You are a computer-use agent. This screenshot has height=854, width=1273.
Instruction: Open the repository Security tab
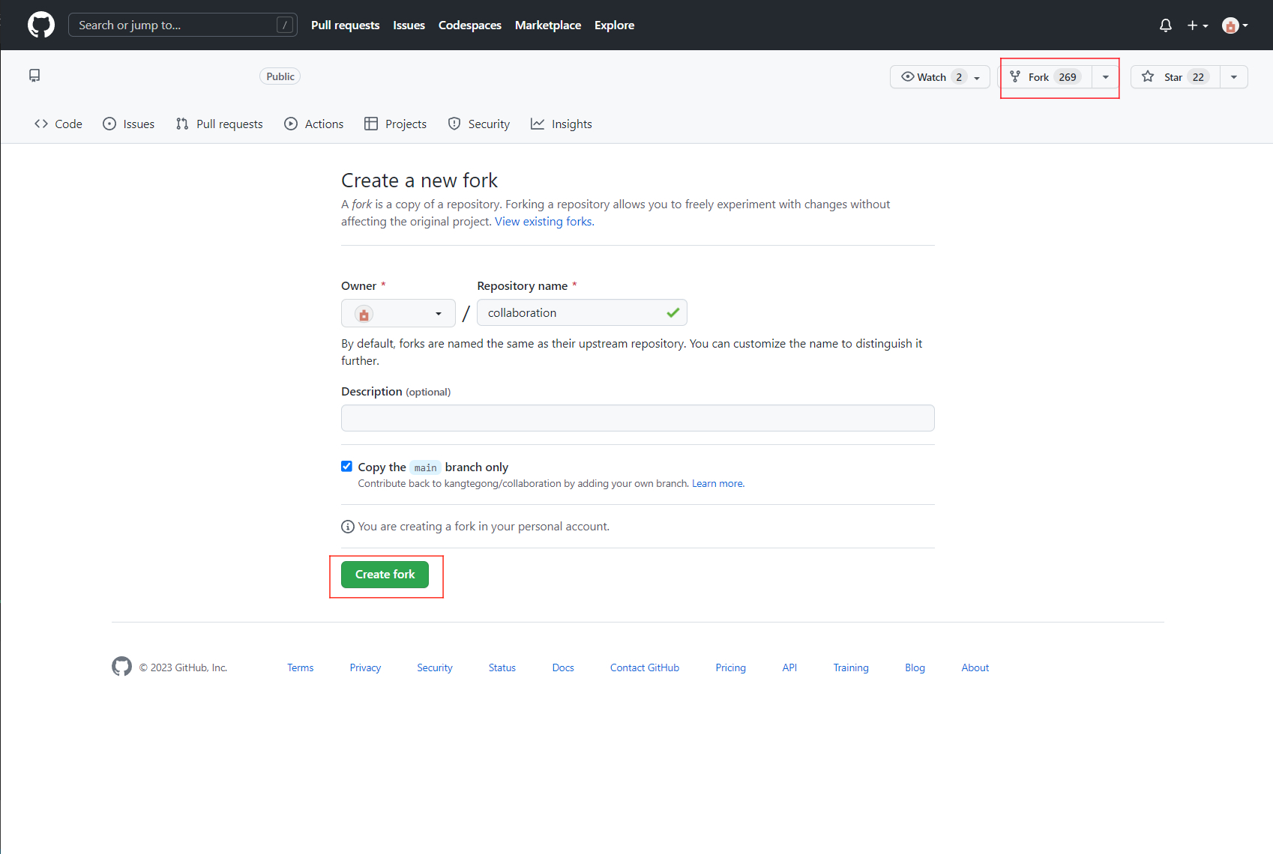coord(479,124)
